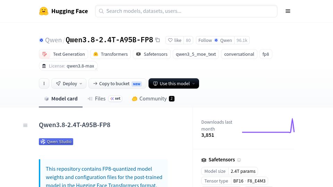This screenshot has height=187, width=333.
Task: Click the License: qwen3.8-max tag
Action: click(68, 66)
